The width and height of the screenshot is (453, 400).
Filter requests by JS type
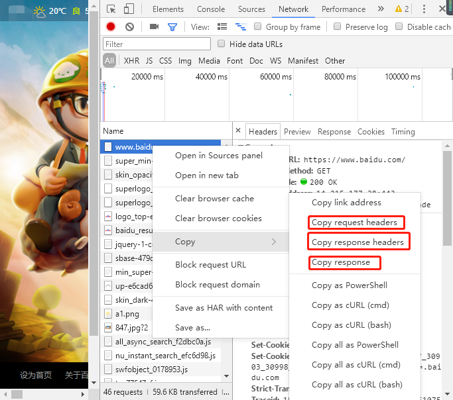click(149, 61)
